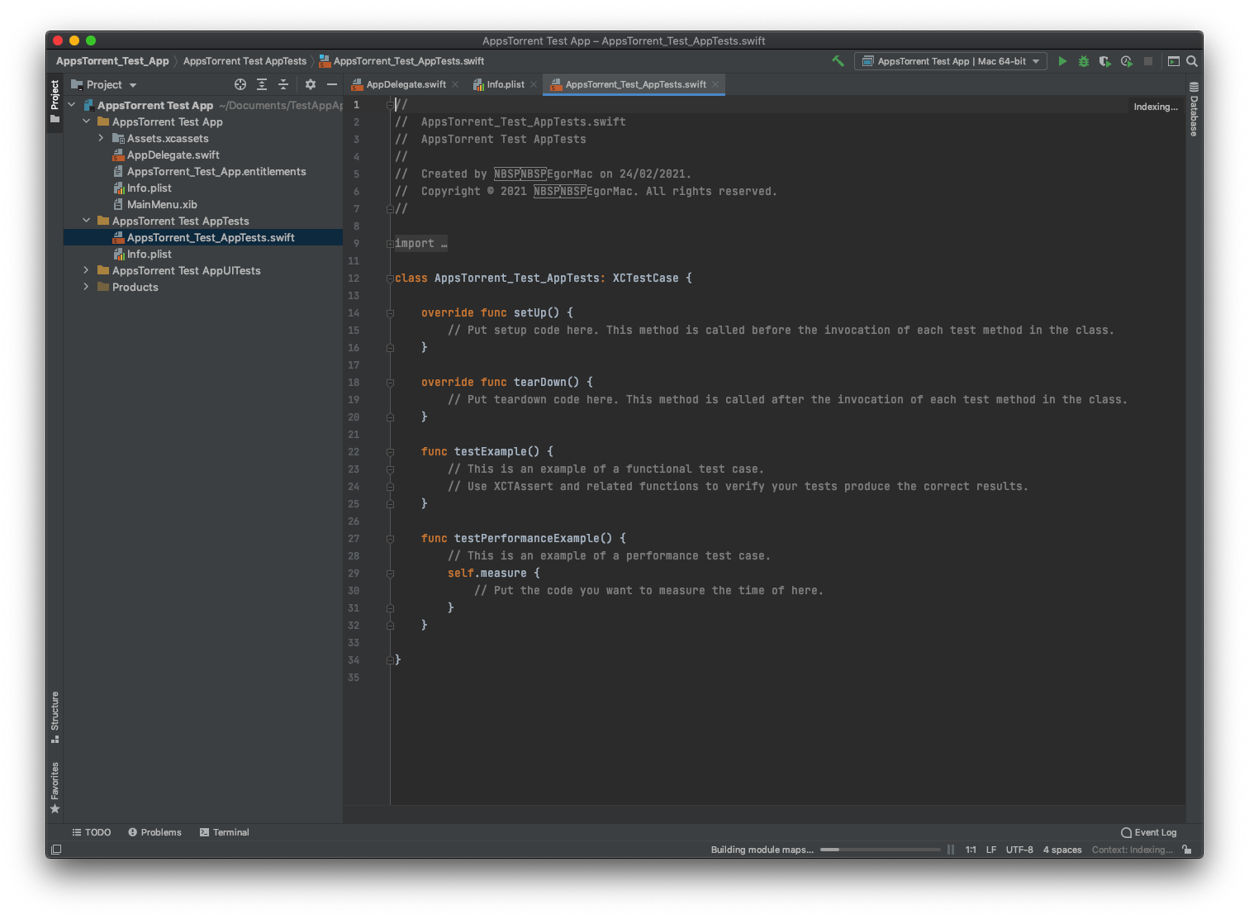Close the Info.plist editor tab
The width and height of the screenshot is (1249, 919).
(x=534, y=84)
